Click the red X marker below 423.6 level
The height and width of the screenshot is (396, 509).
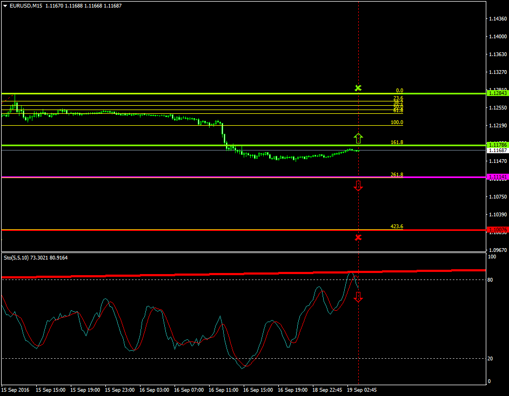point(358,237)
